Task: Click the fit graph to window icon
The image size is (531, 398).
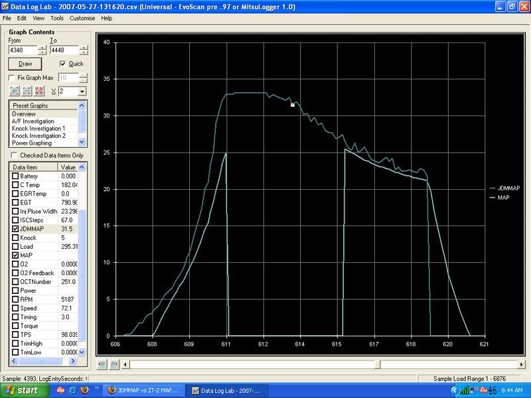Action: coord(40,91)
